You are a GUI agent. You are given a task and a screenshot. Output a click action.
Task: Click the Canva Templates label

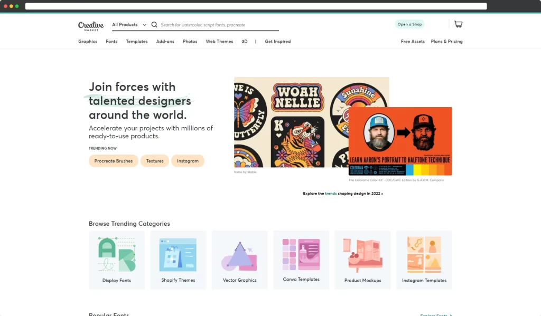click(x=301, y=280)
